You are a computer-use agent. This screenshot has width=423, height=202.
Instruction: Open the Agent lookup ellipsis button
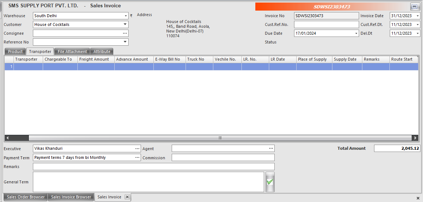tap(271, 148)
